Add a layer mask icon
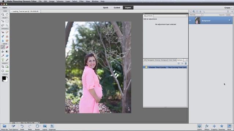Image resolution: width=234 pixels, height=131 pixels. pyautogui.click(x=197, y=11)
